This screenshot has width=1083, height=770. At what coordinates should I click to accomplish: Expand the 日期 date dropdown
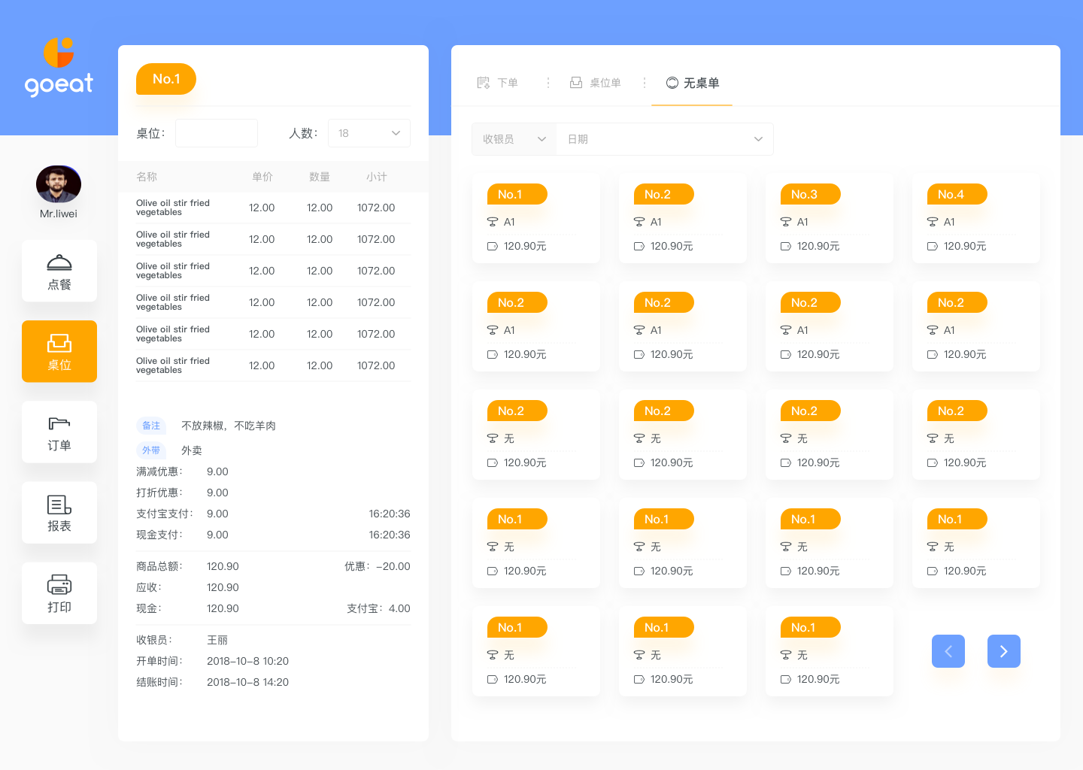664,139
